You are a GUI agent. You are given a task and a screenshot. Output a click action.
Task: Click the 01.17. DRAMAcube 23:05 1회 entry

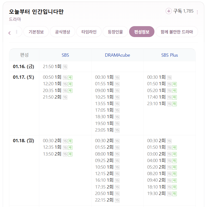104,130
